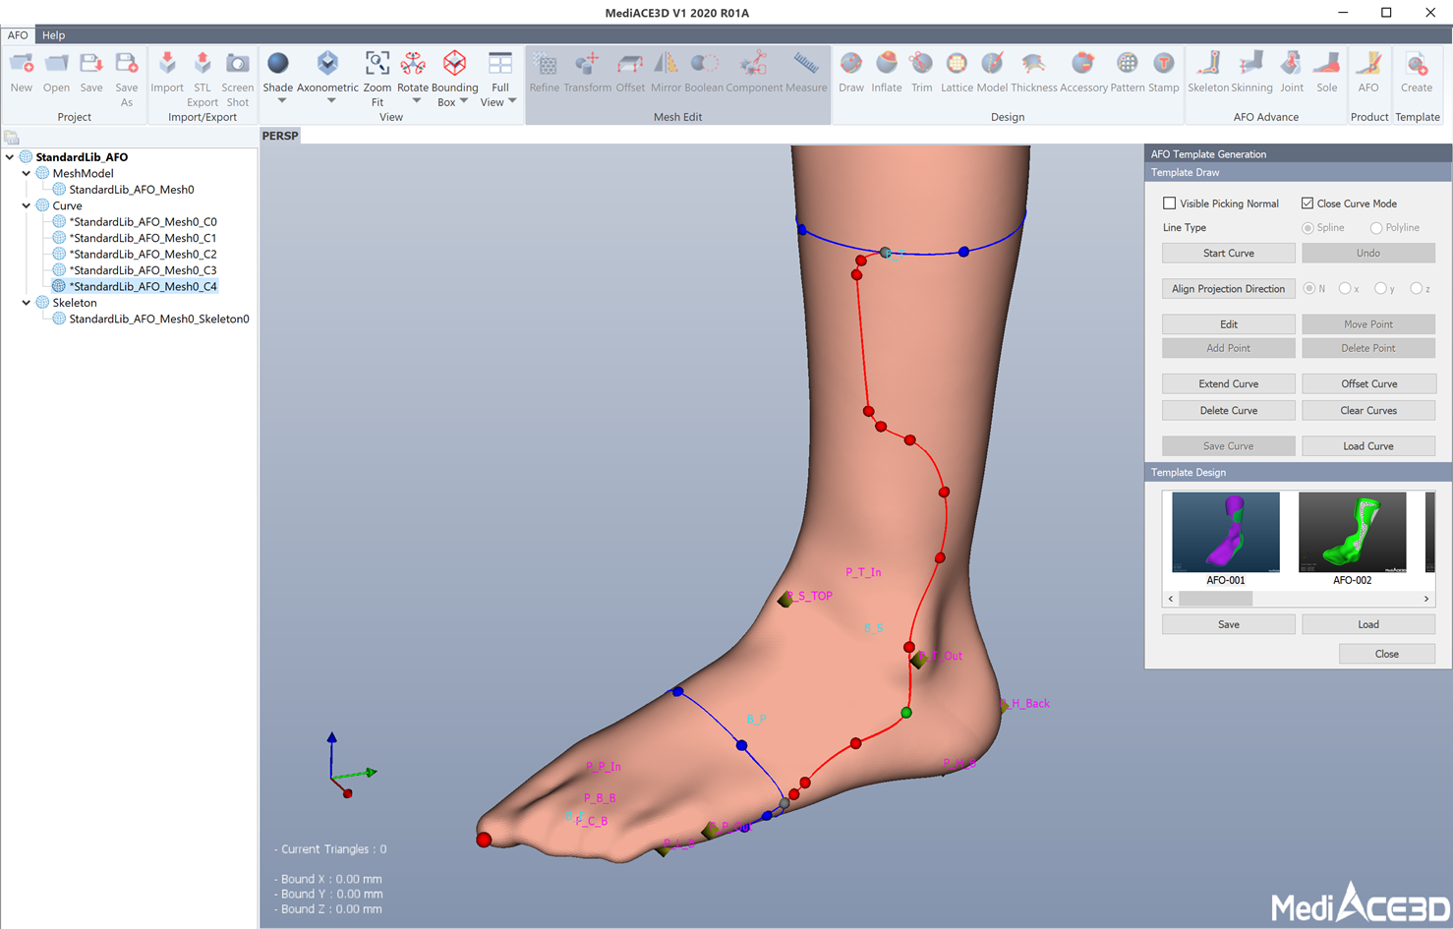Collapse the StandardLib_AFO root node

(10, 157)
